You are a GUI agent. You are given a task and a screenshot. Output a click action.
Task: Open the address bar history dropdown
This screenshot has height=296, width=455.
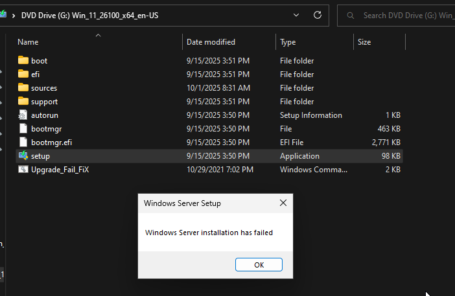pos(296,15)
